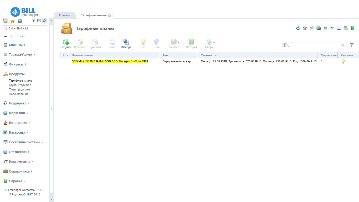Open the green help book icon
Image resolution: width=359 pixels, height=202 pixels.
(x=353, y=28)
